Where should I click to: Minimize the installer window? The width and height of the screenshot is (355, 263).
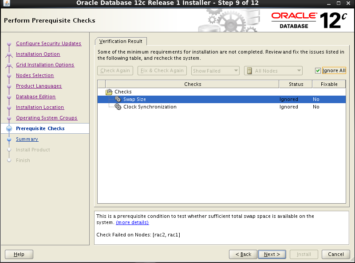click(329, 4)
